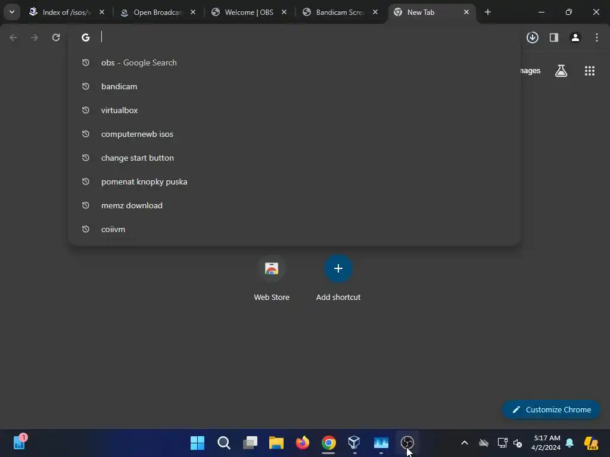Close the Welcome | OBS tab
This screenshot has width=610, height=457.
284,12
